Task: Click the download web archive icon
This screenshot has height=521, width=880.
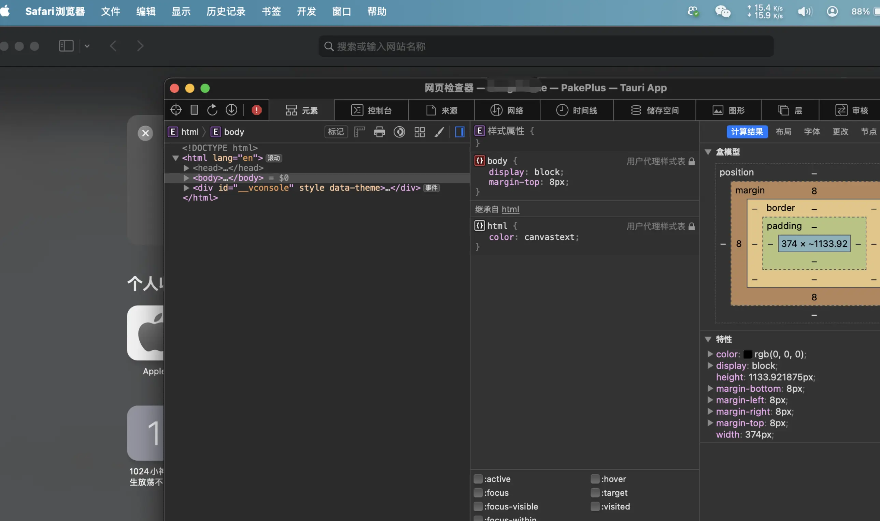Action: 231,110
